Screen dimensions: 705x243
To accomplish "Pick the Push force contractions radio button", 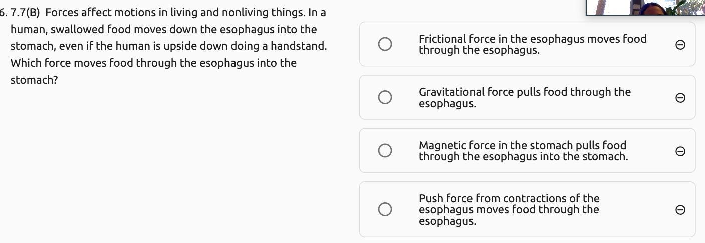I will click(385, 209).
